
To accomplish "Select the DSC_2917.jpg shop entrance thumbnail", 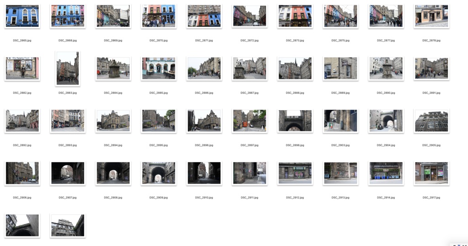I will tap(431, 173).
